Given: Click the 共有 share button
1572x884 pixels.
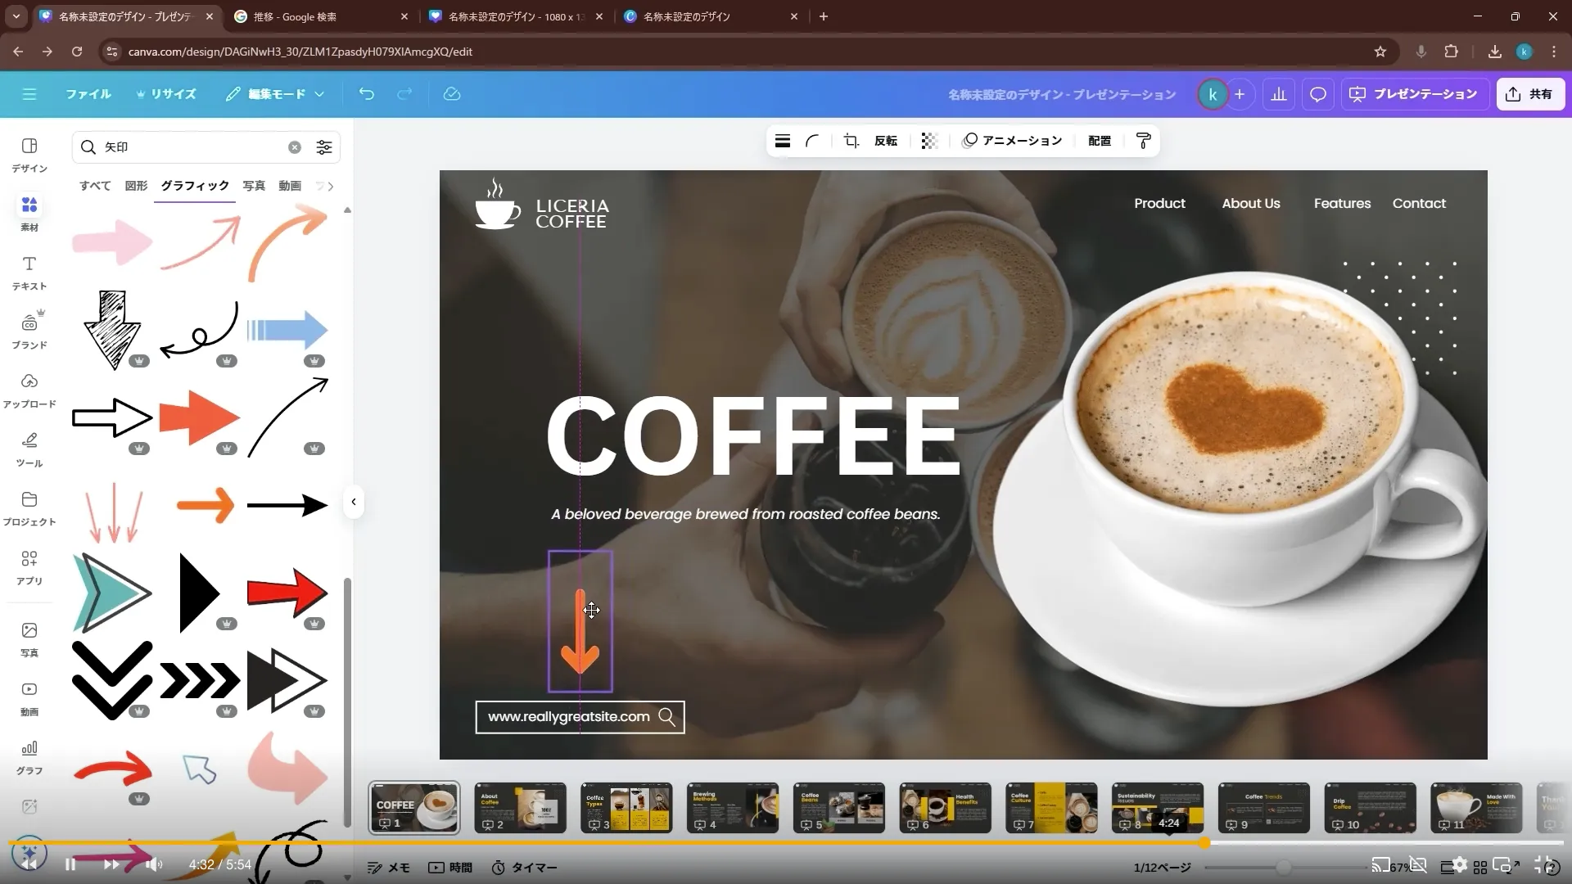Looking at the screenshot, I should click(1529, 94).
